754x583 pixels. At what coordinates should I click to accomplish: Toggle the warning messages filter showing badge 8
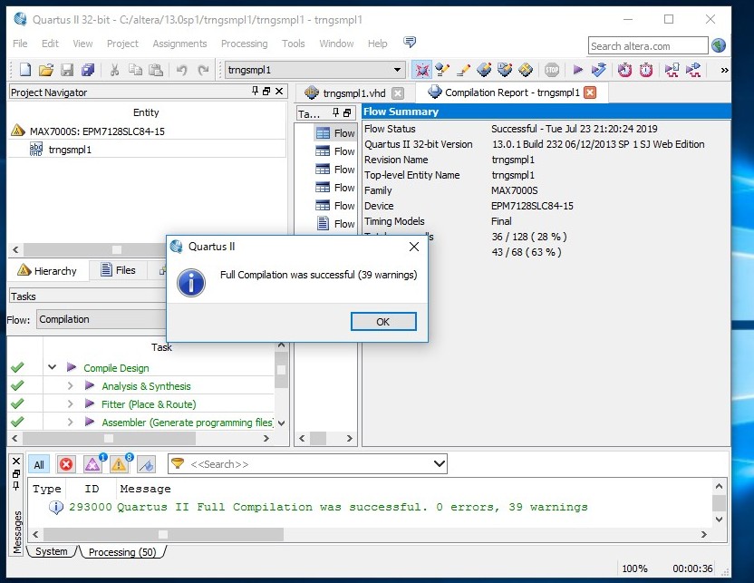point(119,464)
